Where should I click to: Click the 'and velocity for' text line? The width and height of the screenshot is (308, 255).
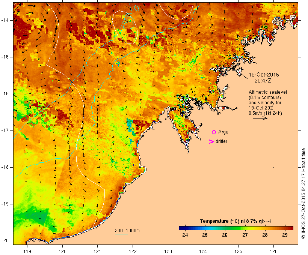point(265,103)
